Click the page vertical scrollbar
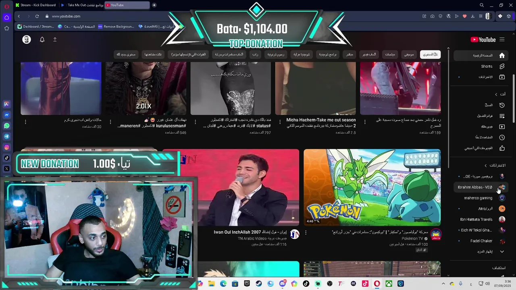This screenshot has width=516, height=290. 514,99
